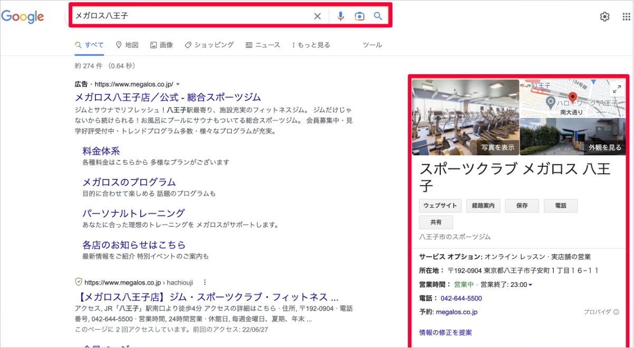Viewport: 634px width, 348px height.
Task: Click 情報の修正を提案 link
Action: coord(446,333)
